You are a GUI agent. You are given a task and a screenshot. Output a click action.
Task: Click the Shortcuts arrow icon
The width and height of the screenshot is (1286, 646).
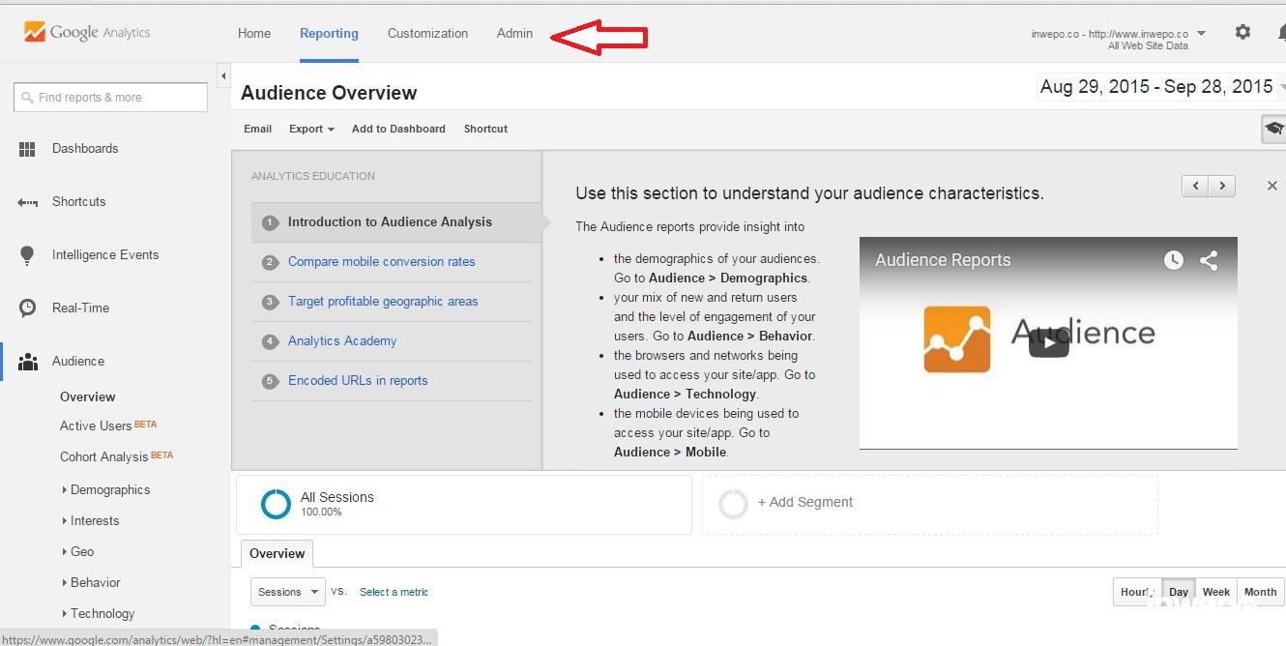point(27,202)
